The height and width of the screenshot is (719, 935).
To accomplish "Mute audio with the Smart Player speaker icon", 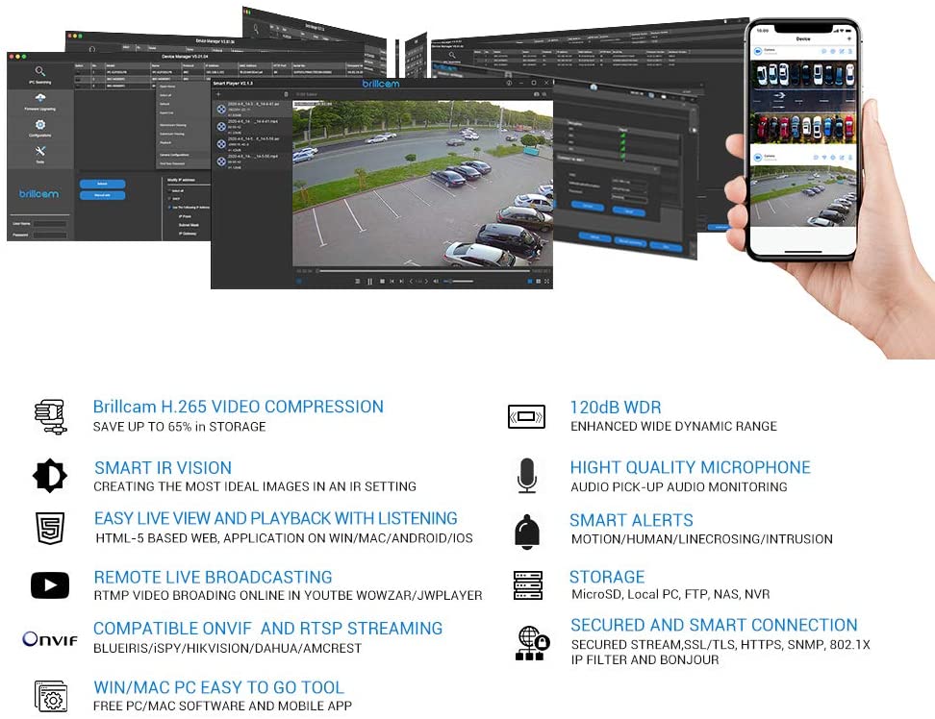I will [x=436, y=282].
